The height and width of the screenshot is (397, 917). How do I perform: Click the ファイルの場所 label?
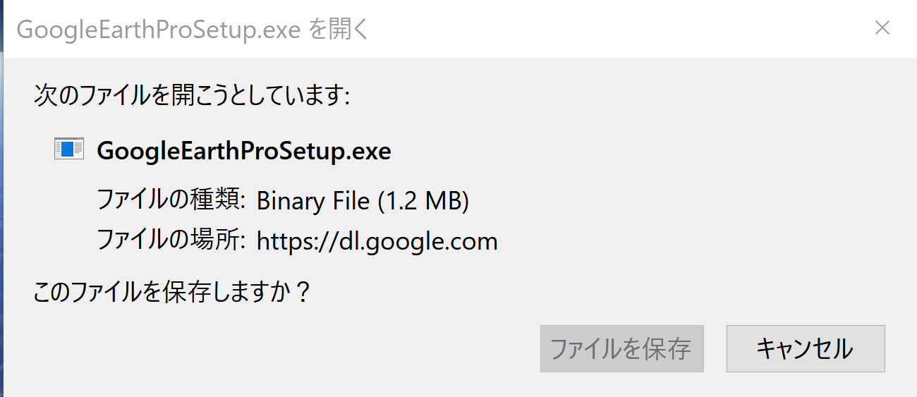[171, 240]
